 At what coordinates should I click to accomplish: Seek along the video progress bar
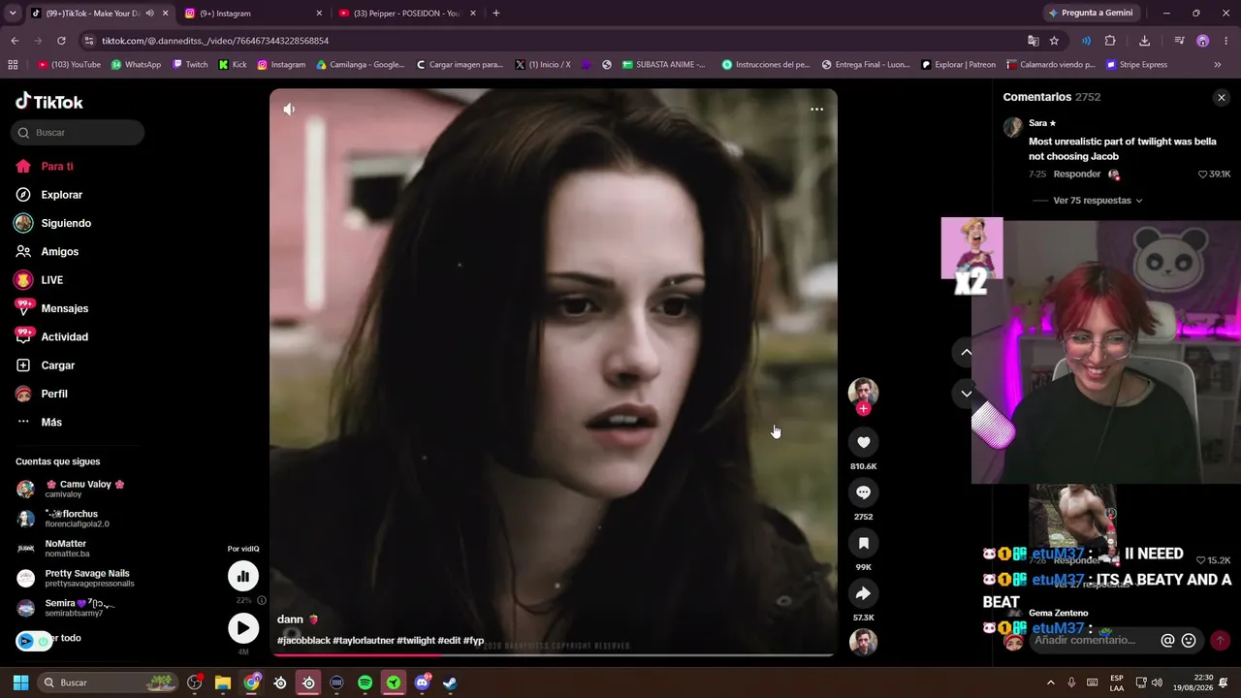click(x=553, y=655)
